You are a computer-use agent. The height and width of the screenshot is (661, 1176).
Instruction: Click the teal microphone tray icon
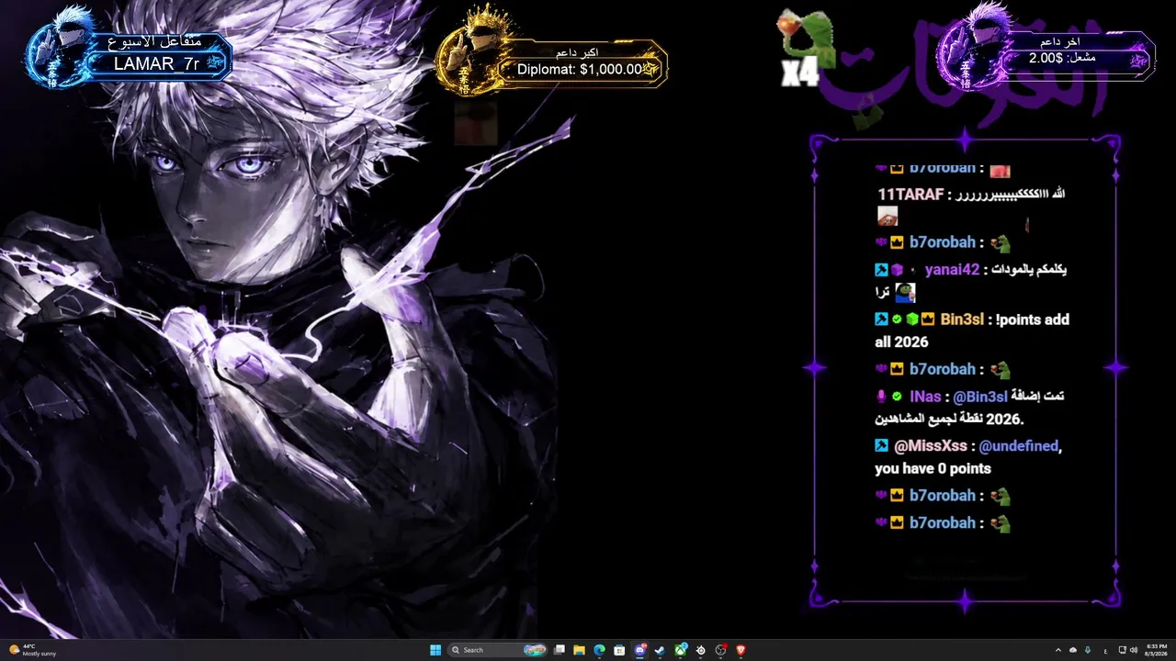1088,650
